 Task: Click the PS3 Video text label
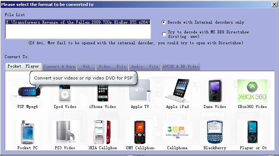click(65, 148)
